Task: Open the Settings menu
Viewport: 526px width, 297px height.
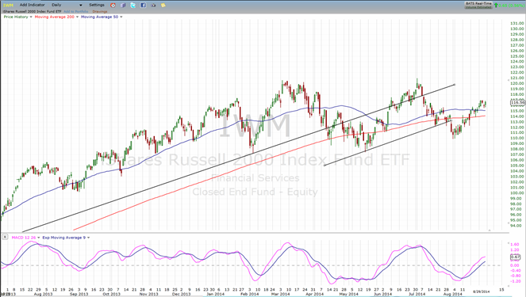Action: coord(97,5)
